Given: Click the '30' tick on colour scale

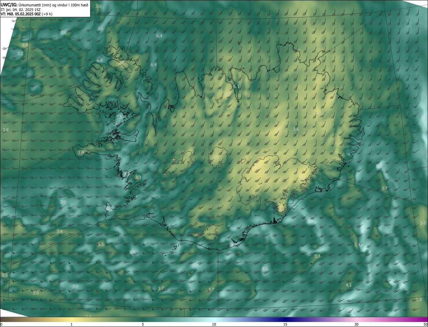Looking at the screenshot, I should [x=356, y=324].
